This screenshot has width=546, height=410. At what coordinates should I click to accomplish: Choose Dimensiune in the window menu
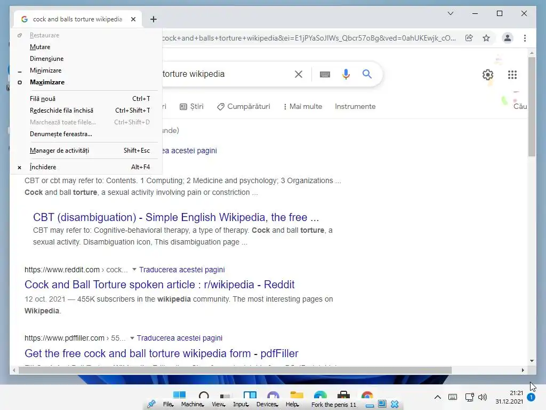(x=87, y=59)
